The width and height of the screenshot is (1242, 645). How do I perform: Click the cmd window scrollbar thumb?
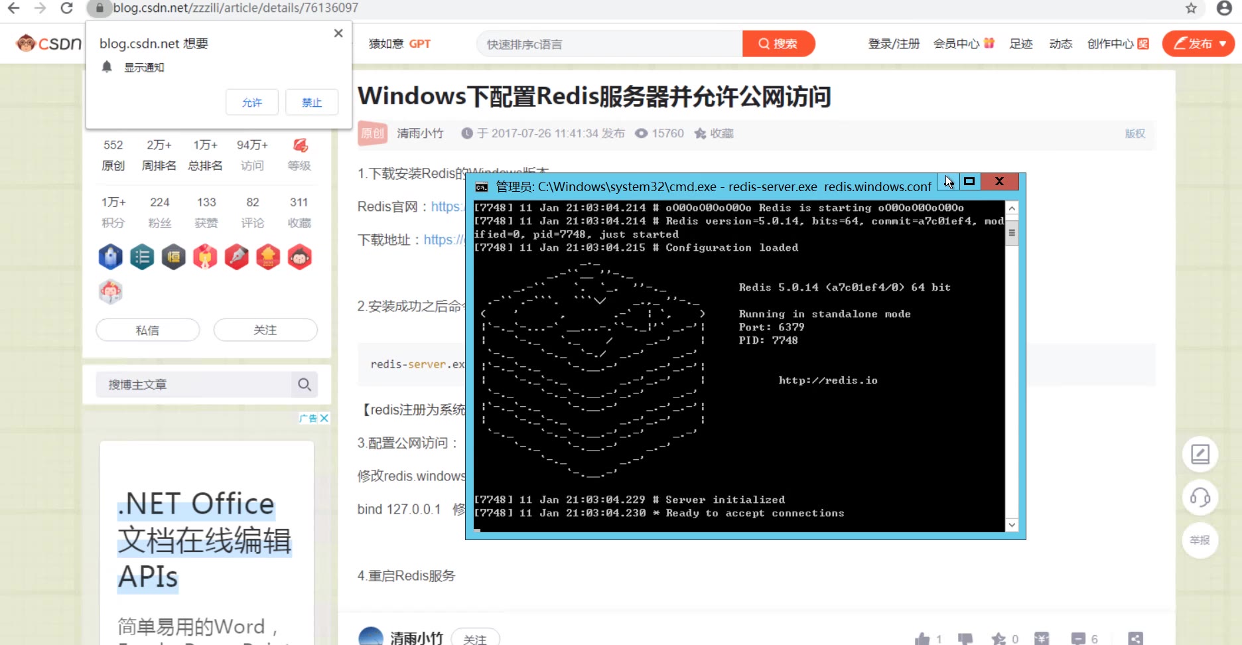pos(1012,233)
